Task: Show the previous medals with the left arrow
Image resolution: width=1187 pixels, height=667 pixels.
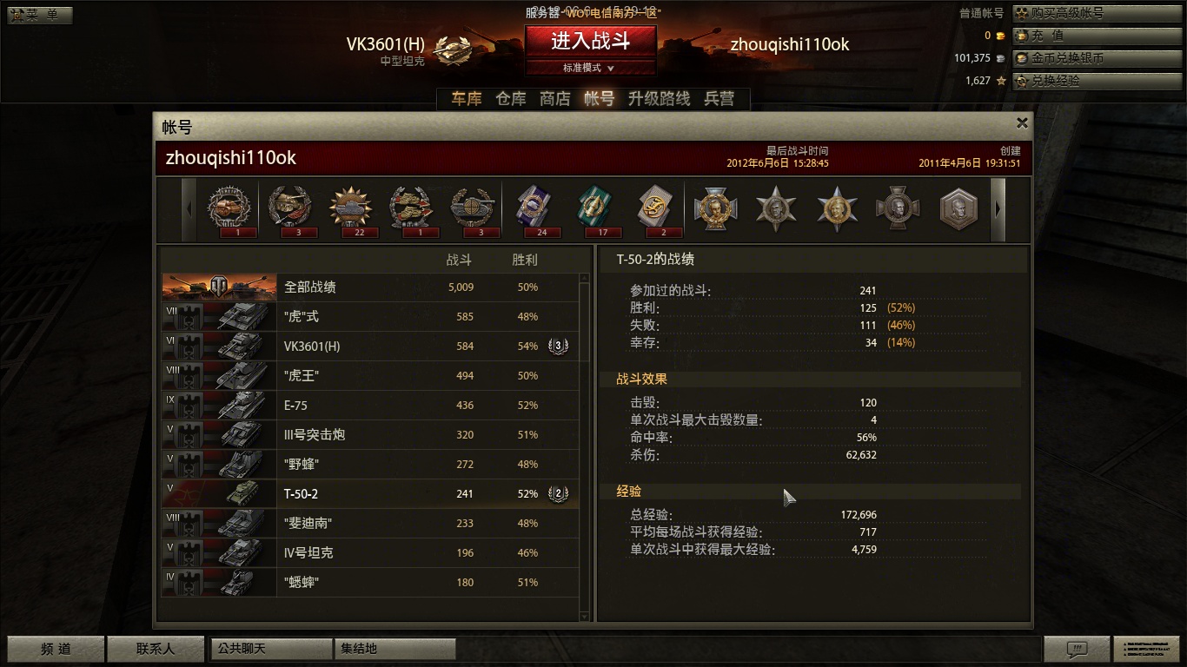Action: click(x=189, y=209)
